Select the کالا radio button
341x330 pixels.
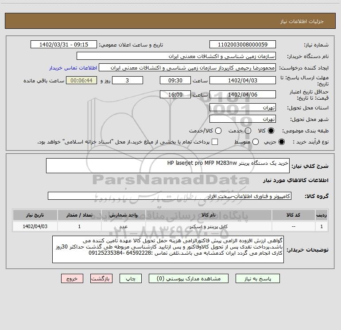click(x=271, y=131)
